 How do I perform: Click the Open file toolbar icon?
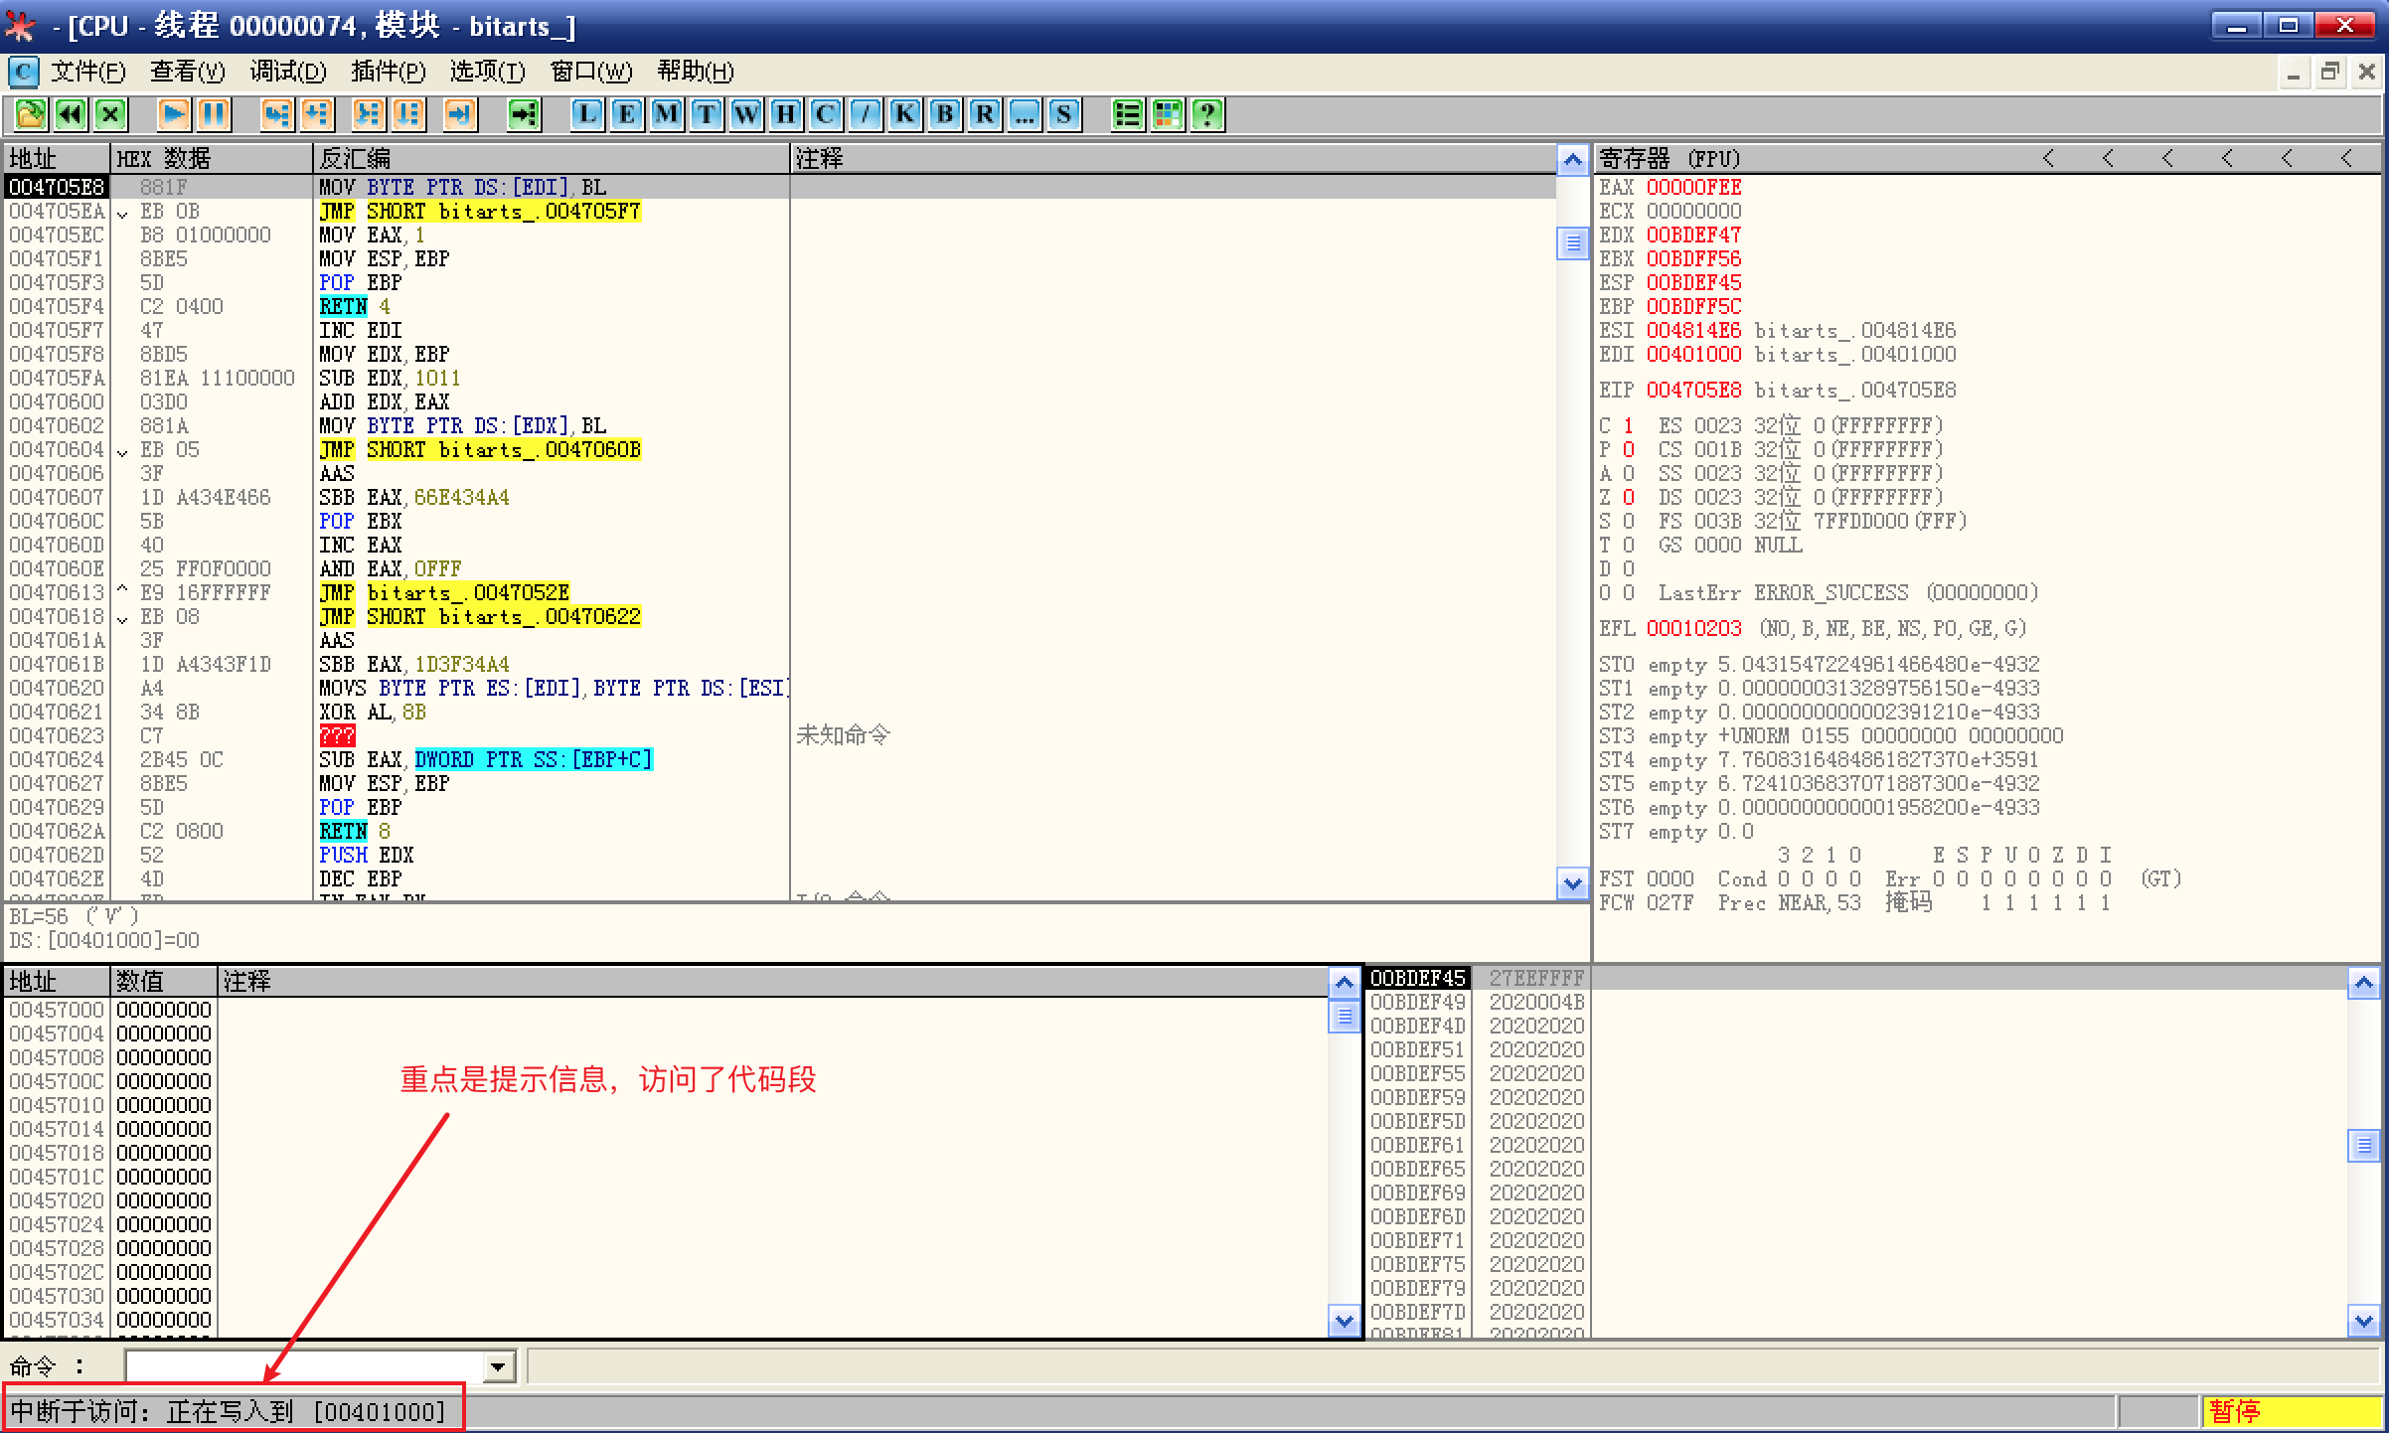point(31,114)
